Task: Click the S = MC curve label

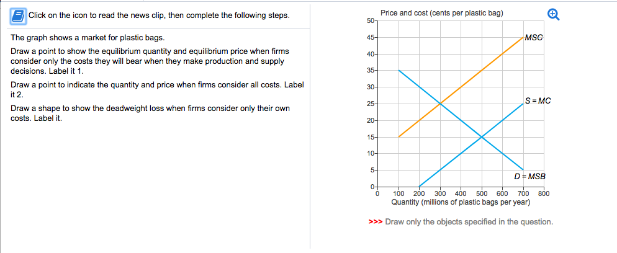Action: 538,100
